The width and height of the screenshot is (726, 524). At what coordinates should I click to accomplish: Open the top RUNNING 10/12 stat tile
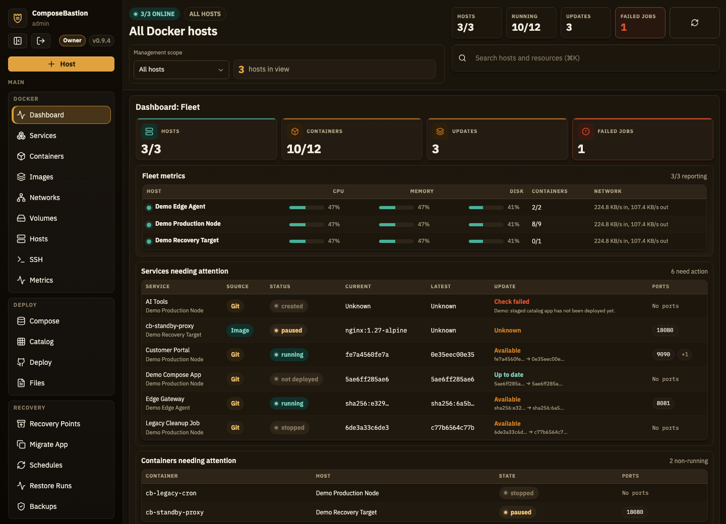pos(531,23)
